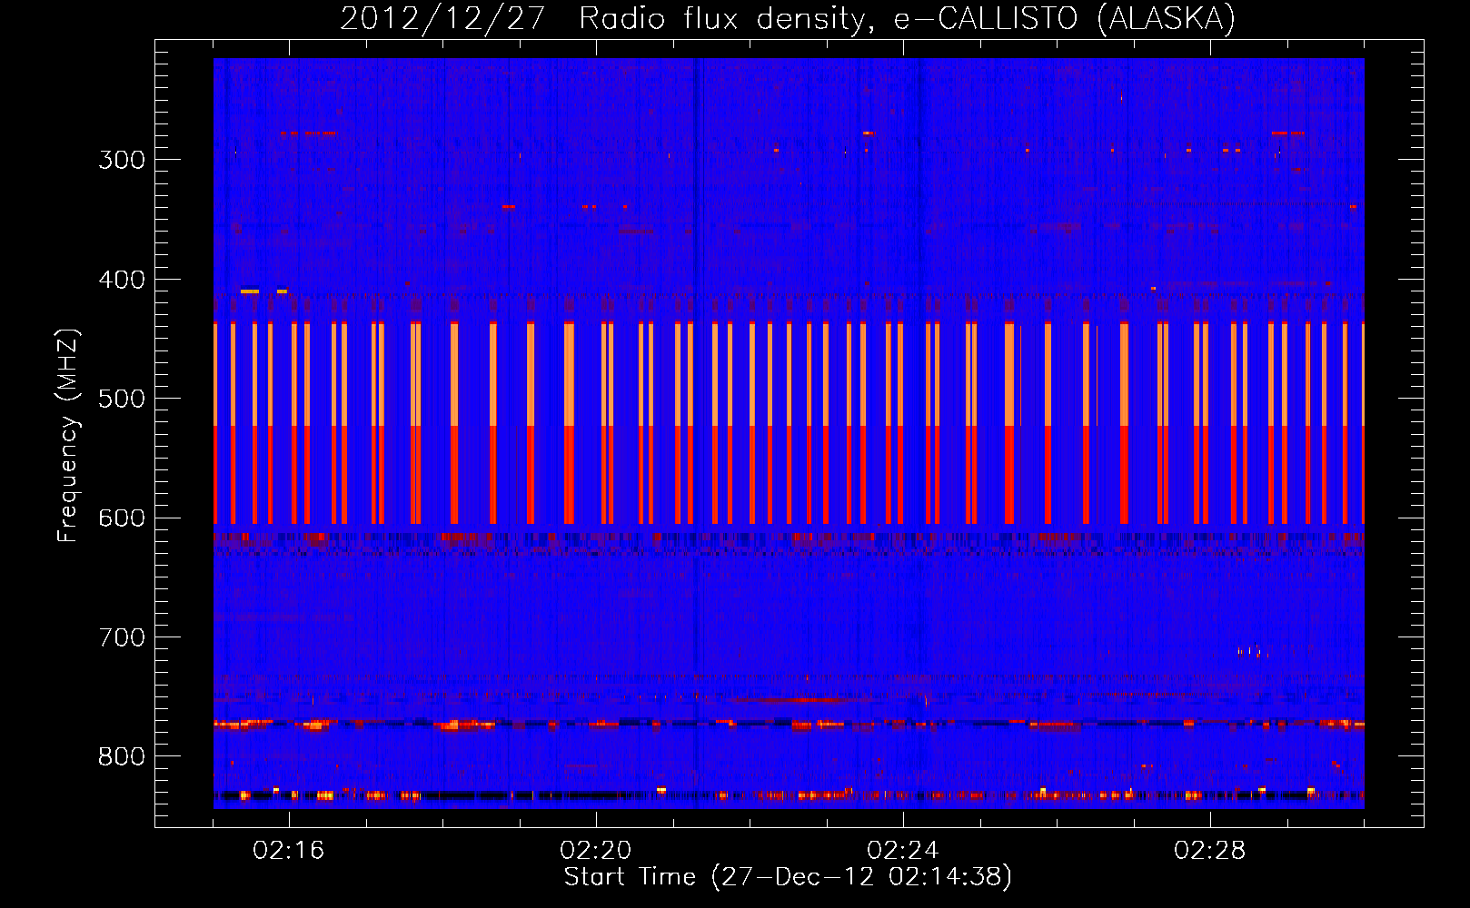
Task: Click the 02:20 time tick label
Action: pyautogui.click(x=596, y=851)
